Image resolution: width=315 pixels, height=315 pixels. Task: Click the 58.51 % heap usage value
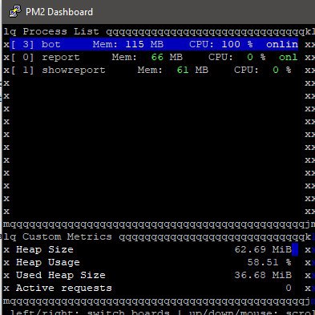[269, 262]
